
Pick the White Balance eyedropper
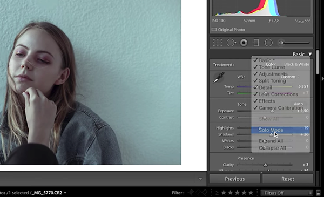(219, 77)
